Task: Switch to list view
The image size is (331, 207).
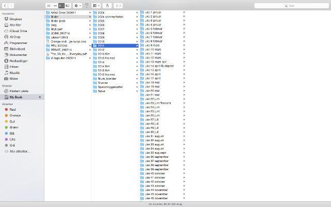Action: 55,6
